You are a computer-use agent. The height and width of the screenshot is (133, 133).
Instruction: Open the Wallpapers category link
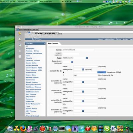[30, 49]
